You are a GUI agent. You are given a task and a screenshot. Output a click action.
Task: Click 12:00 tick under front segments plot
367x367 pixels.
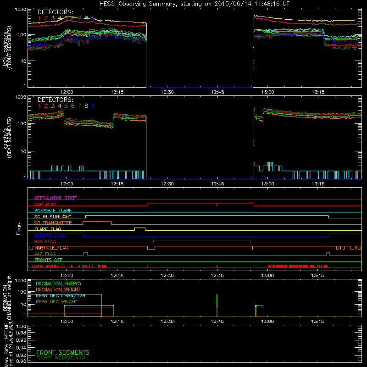[x=67, y=92]
